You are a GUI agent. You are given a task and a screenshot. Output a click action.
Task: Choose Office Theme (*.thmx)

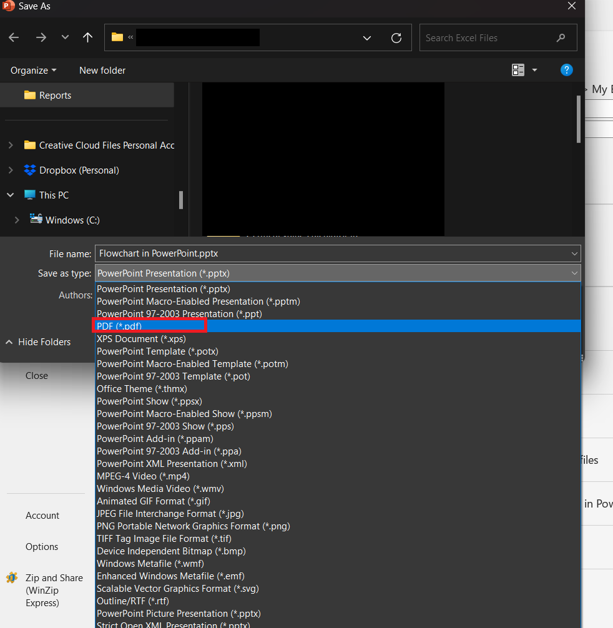338,388
